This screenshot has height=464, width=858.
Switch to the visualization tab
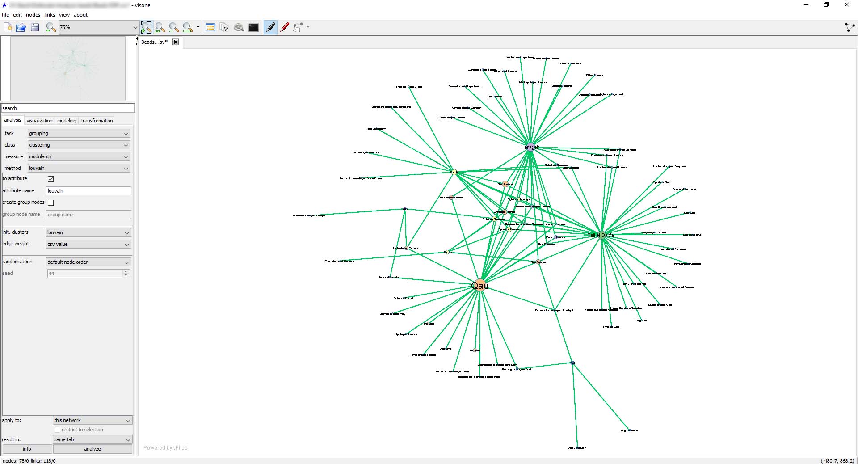tap(39, 121)
